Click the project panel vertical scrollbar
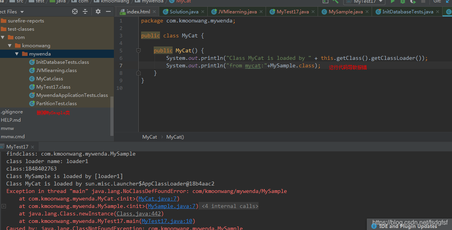 click(x=112, y=116)
